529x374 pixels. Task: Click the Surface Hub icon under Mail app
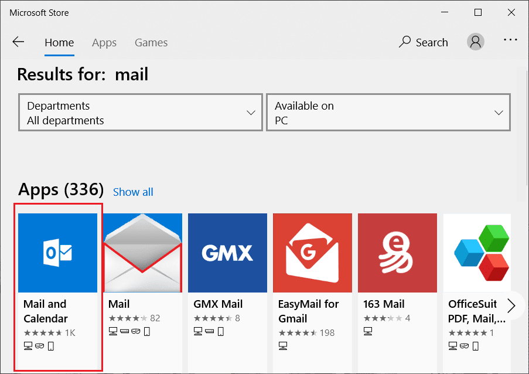click(125, 331)
